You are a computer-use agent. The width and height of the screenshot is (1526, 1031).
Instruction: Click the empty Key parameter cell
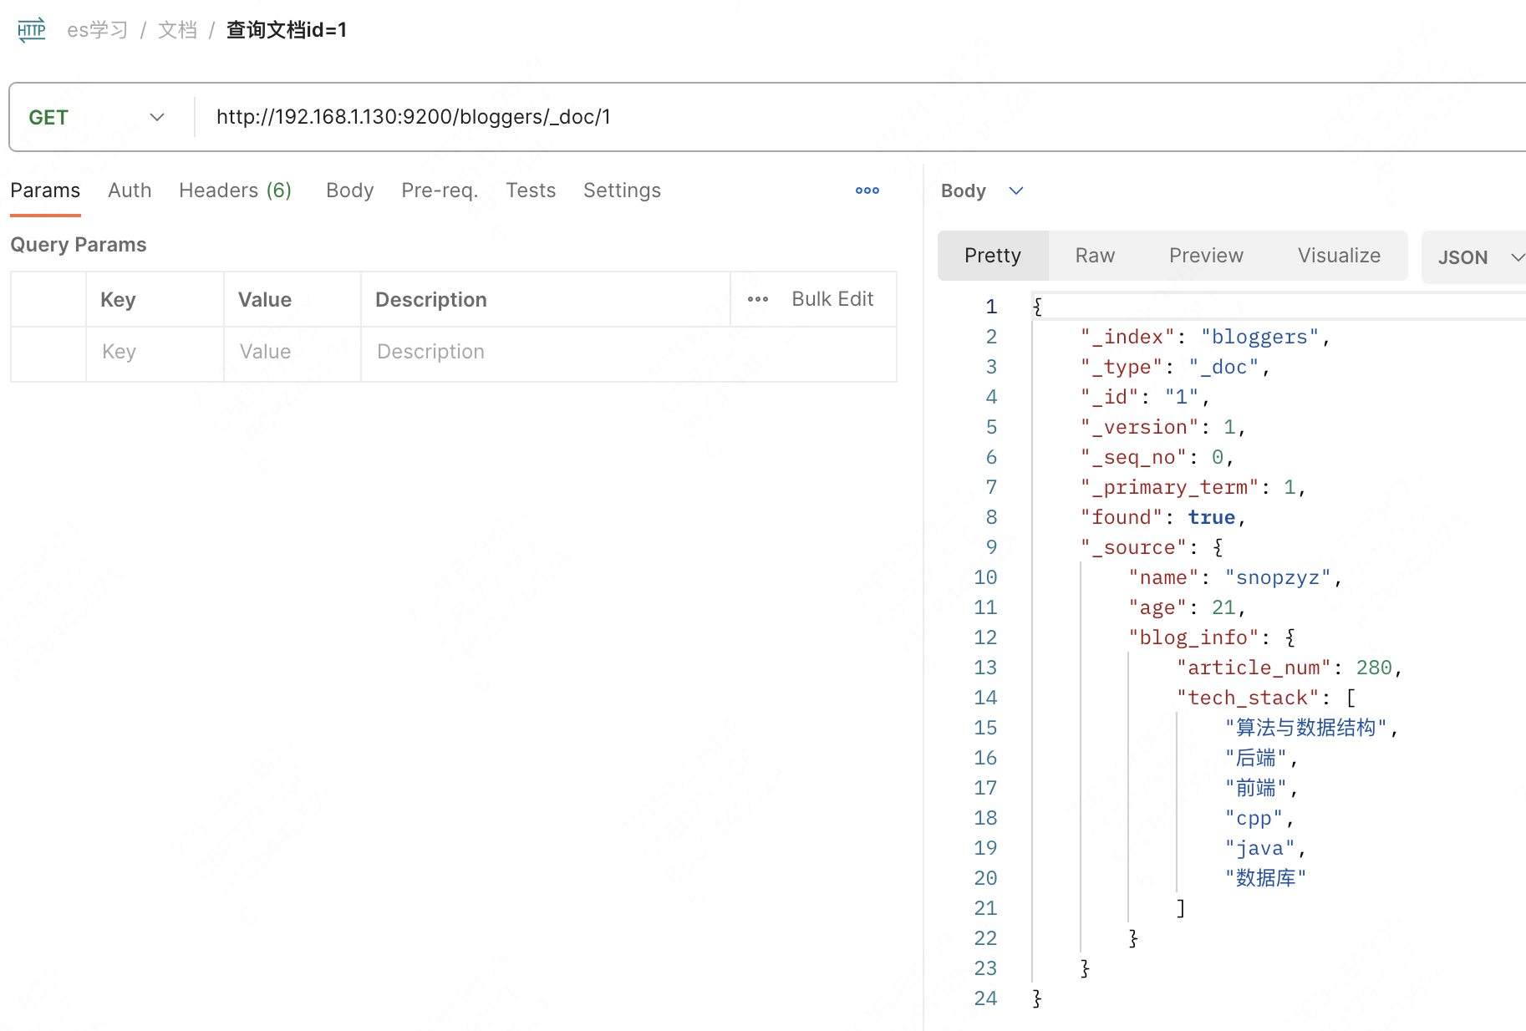pyautogui.click(x=155, y=352)
